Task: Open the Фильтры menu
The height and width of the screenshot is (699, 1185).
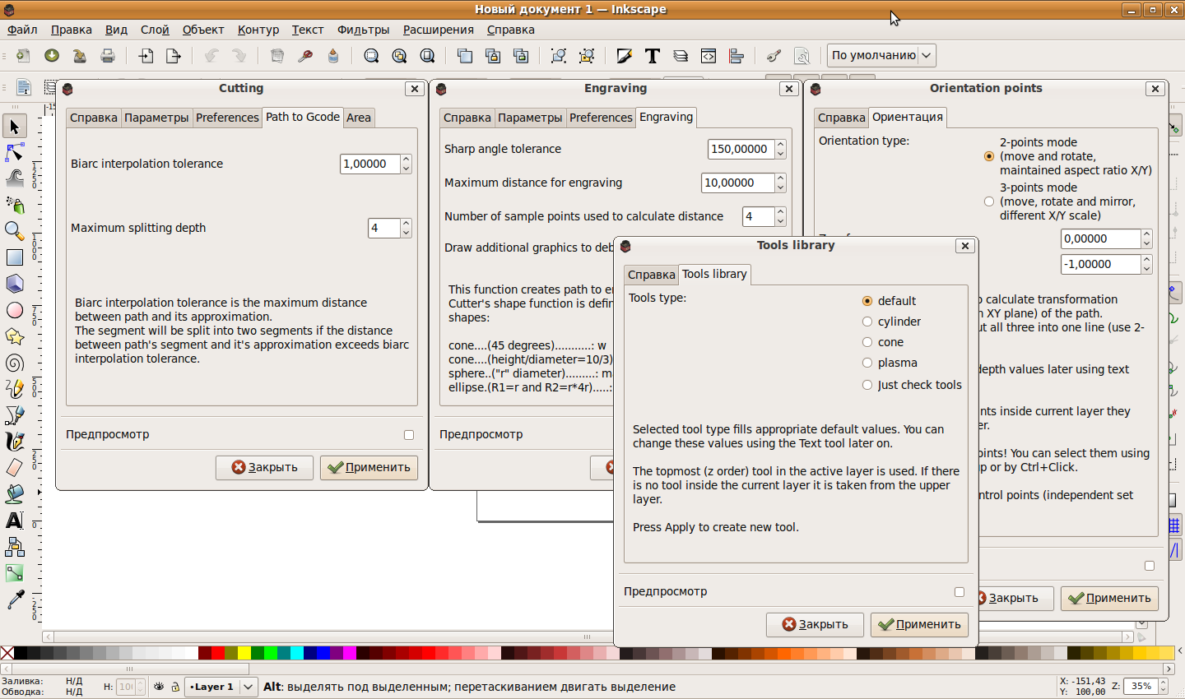Action: pyautogui.click(x=363, y=30)
